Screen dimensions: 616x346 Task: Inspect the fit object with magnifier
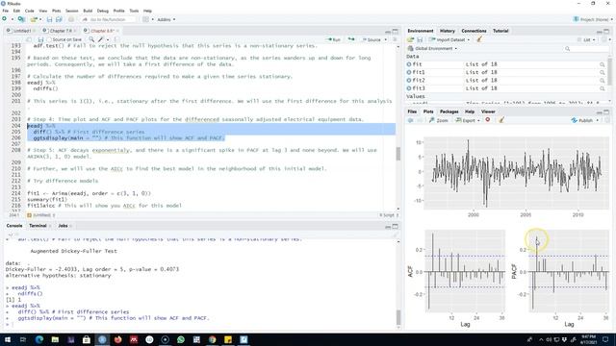603,64
